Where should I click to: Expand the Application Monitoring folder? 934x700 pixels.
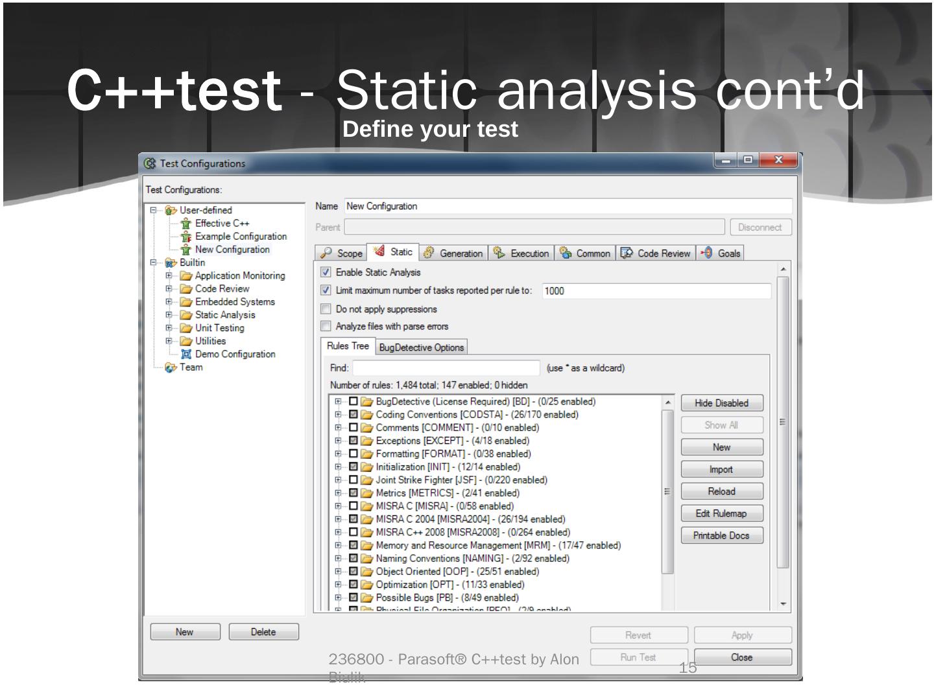point(169,275)
